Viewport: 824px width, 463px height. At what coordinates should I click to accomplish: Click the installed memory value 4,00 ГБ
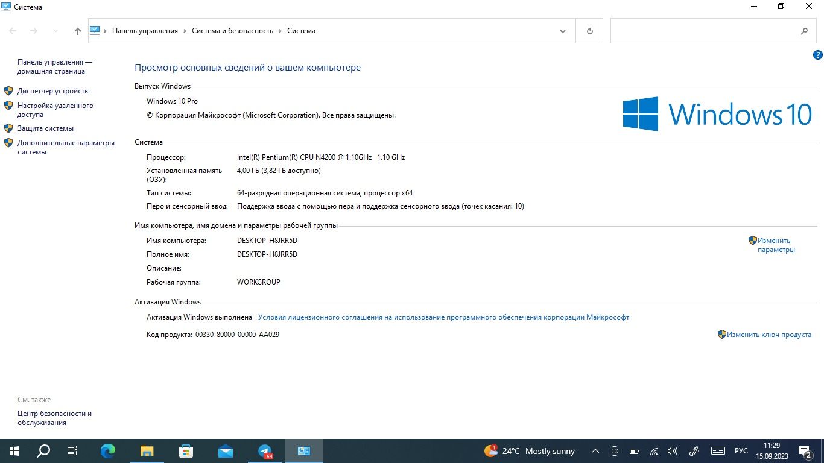(279, 171)
